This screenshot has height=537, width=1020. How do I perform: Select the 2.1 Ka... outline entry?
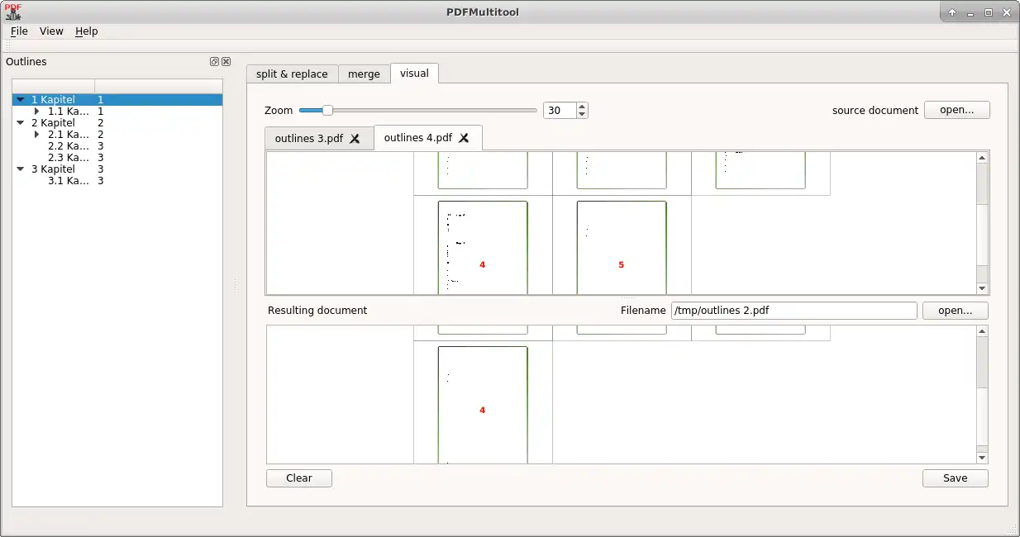click(x=69, y=135)
